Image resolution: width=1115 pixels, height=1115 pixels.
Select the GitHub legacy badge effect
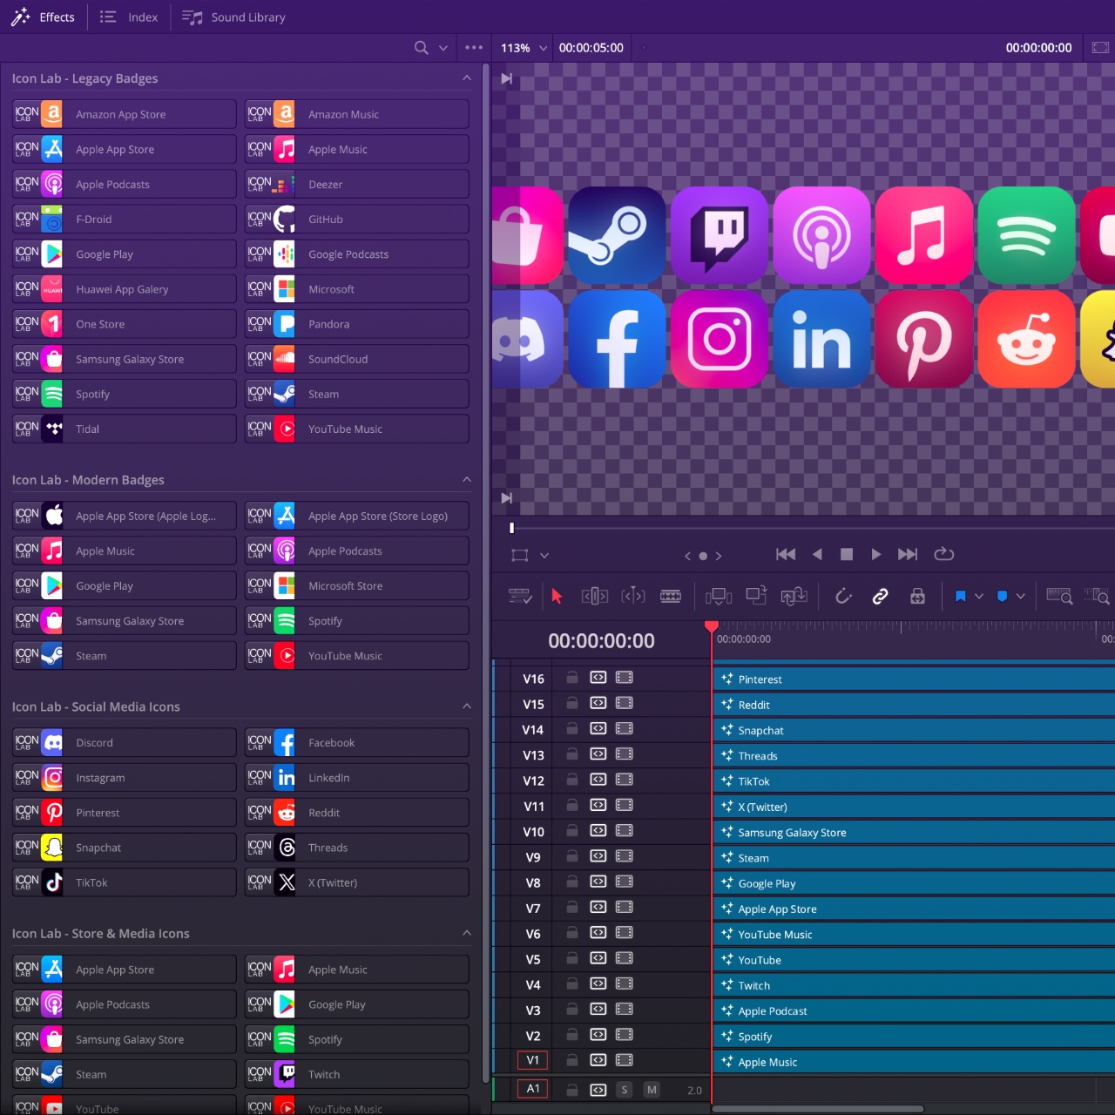(x=357, y=220)
